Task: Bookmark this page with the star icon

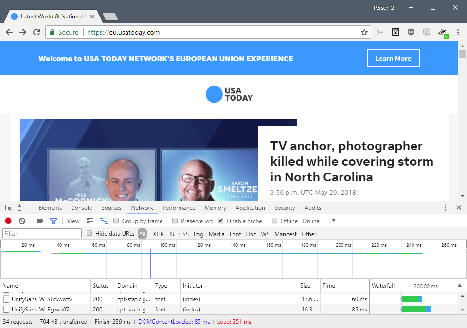Action: pos(364,32)
